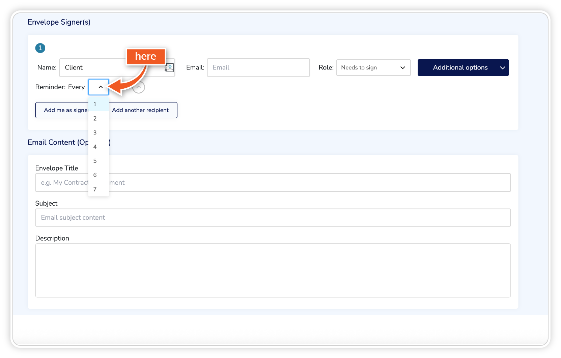
Task: Click the 'Envelope Title' label
Action: click(x=57, y=168)
